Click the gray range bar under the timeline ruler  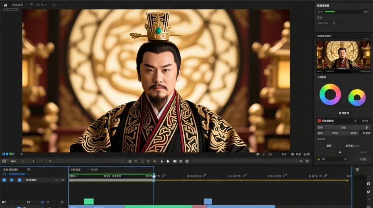tap(112, 180)
